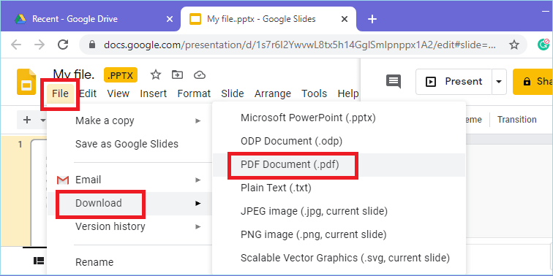Expand Version history submenu
The height and width of the screenshot is (276, 553).
pyautogui.click(x=129, y=226)
